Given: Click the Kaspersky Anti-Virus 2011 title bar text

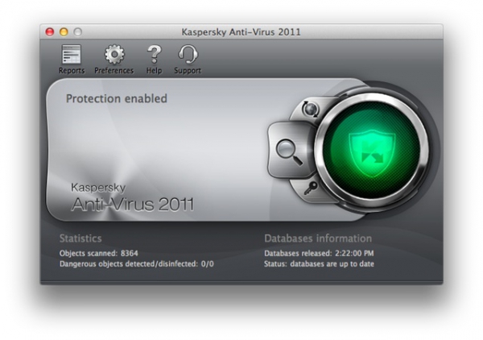Looking at the screenshot, I should 241,32.
